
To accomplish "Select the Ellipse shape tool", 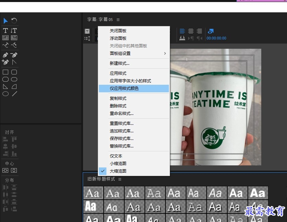I will point(5,94).
